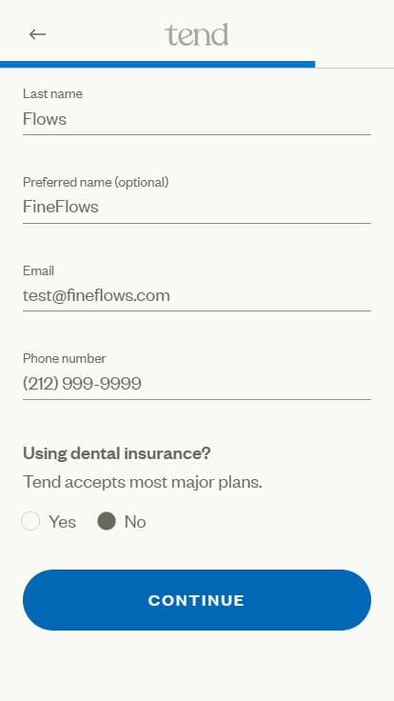Tap the "Yes" label text

pyautogui.click(x=62, y=522)
